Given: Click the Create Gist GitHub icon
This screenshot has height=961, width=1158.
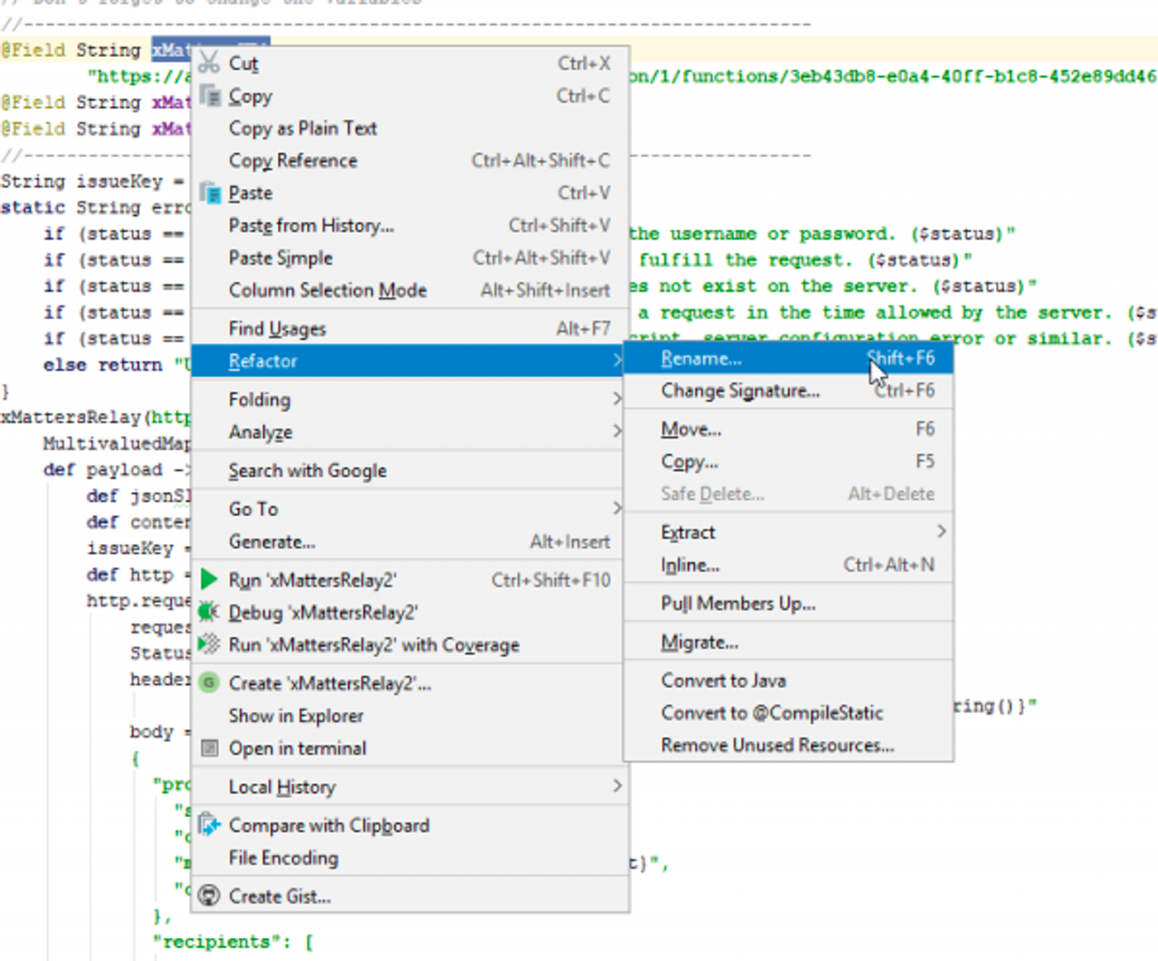Looking at the screenshot, I should click(x=209, y=896).
